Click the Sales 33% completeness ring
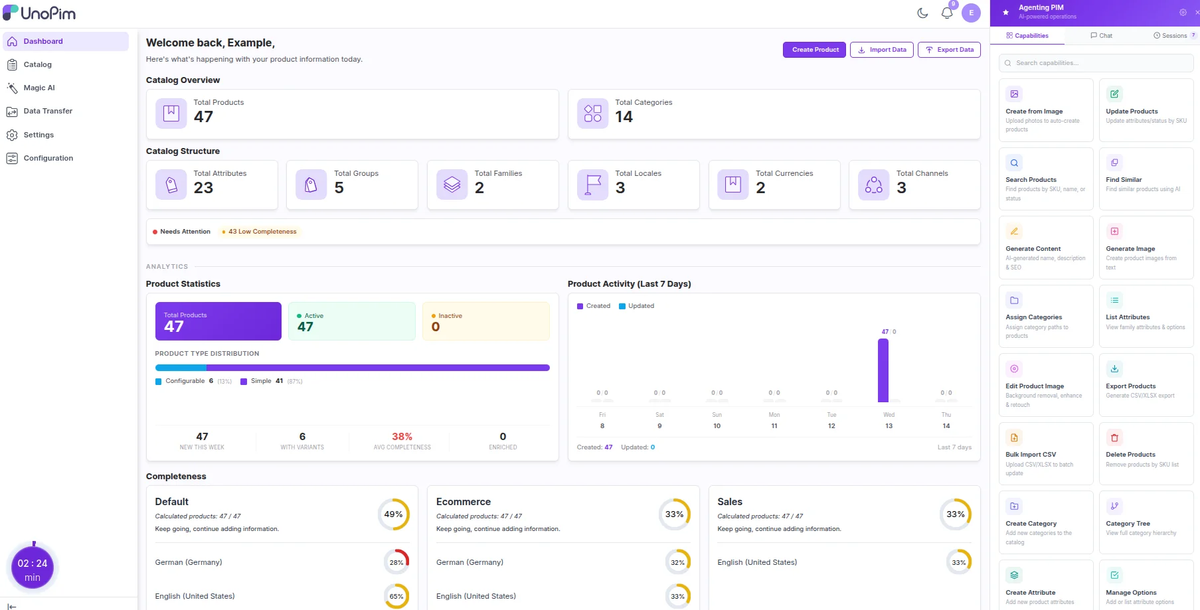Image resolution: width=1200 pixels, height=610 pixels. [x=956, y=514]
